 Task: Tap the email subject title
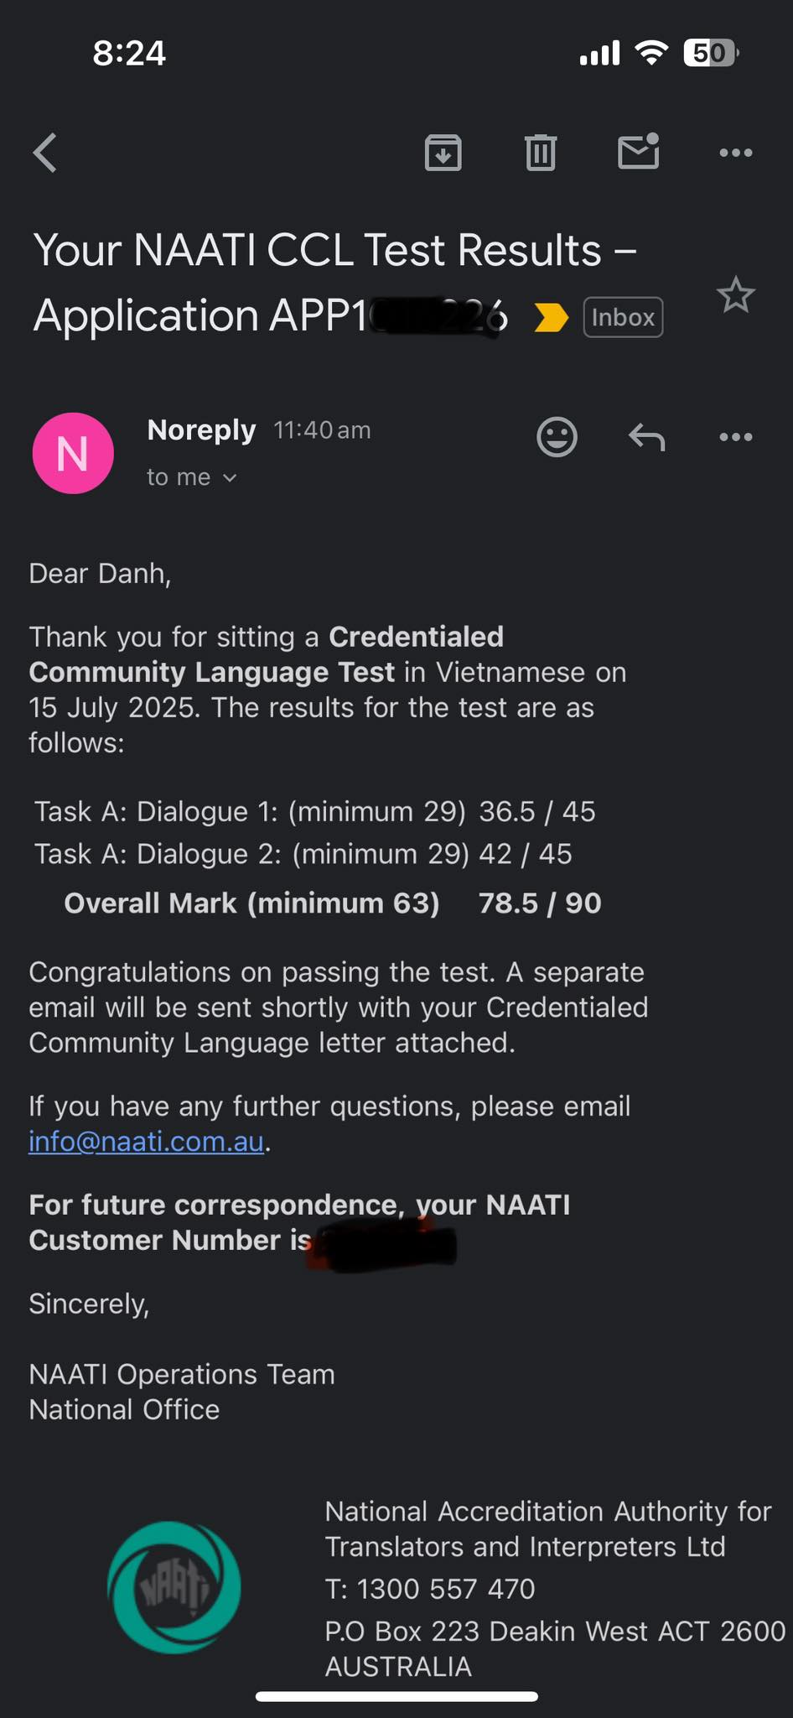335,282
